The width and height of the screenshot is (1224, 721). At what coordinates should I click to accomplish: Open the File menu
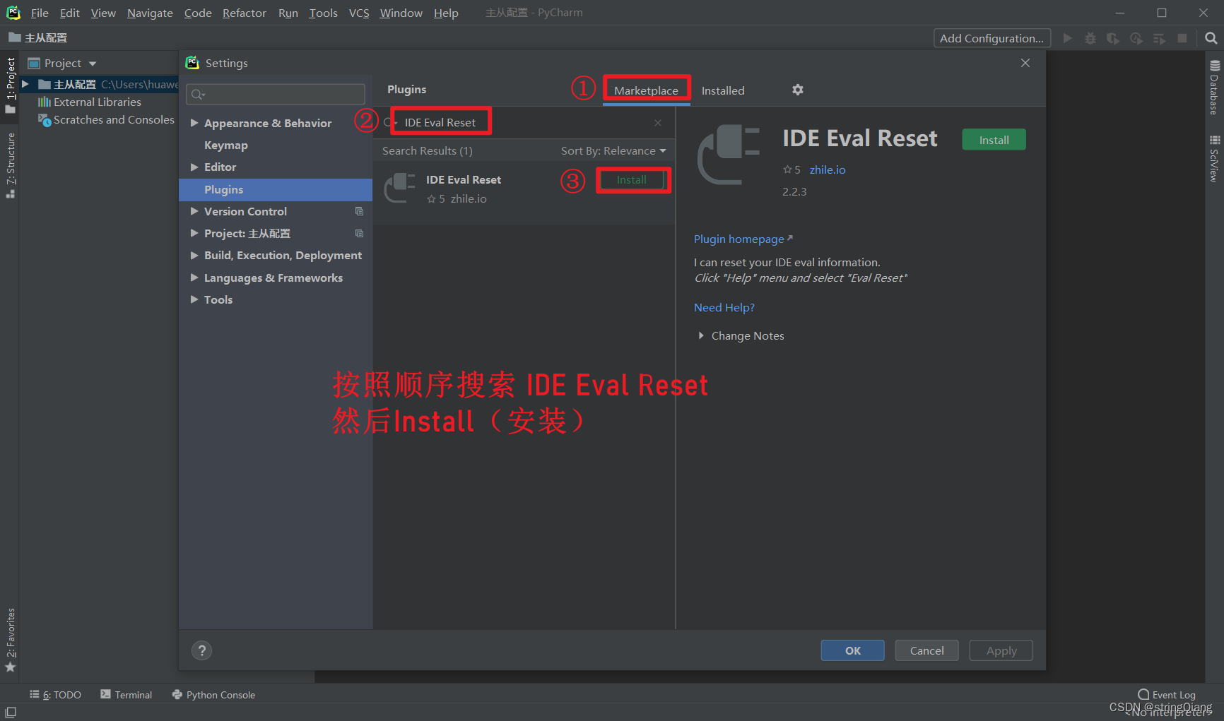pos(40,13)
